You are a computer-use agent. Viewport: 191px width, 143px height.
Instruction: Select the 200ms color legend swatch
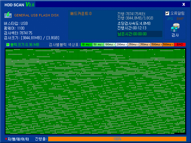[122, 45]
